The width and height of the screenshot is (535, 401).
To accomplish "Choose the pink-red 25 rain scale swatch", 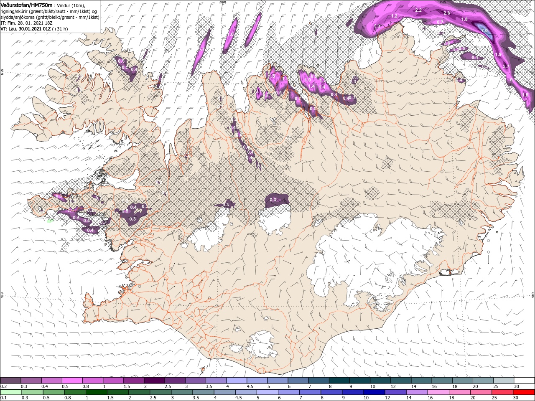I will (x=502, y=392).
